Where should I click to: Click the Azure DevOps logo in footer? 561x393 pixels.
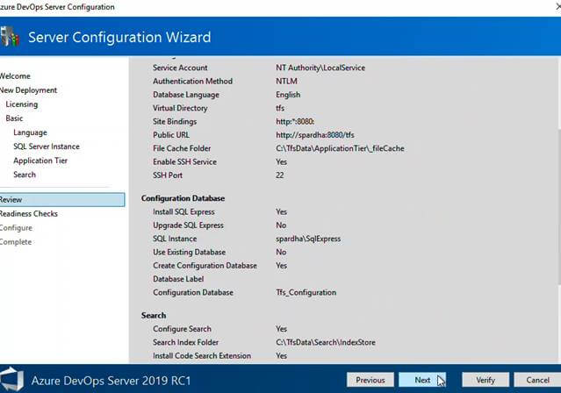point(11,379)
